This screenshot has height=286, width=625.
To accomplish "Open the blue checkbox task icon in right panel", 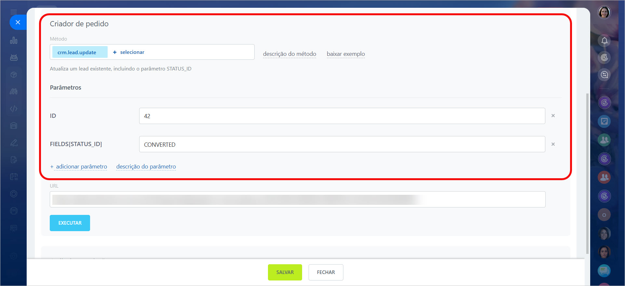I will point(604,121).
